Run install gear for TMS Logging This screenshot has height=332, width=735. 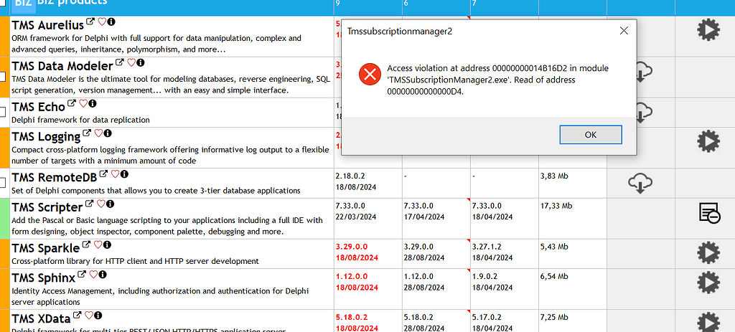[x=708, y=141]
